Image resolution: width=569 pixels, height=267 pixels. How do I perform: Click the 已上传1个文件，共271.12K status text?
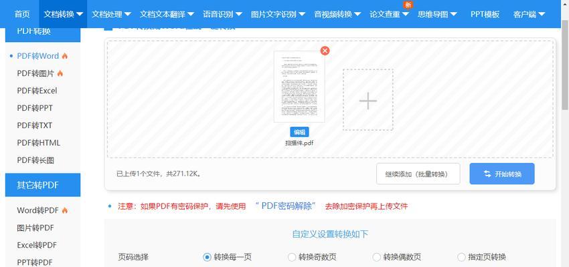[159, 174]
